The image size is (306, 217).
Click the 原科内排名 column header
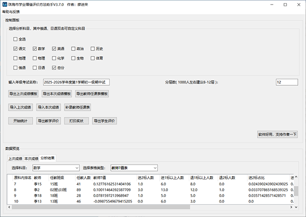pyautogui.click(x=22, y=178)
